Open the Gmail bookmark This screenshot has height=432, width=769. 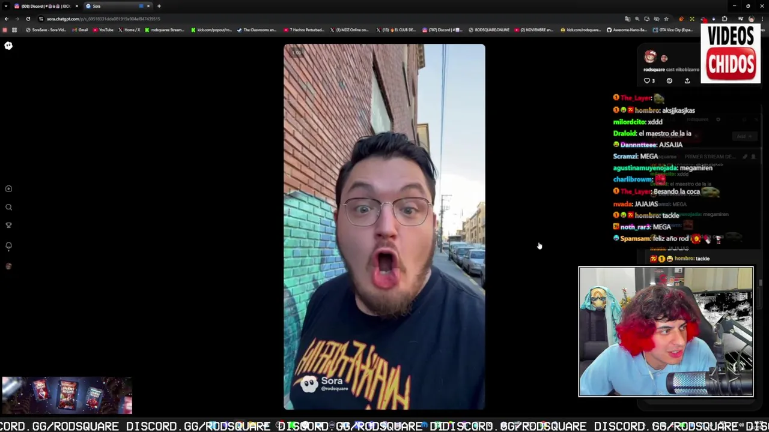80,30
